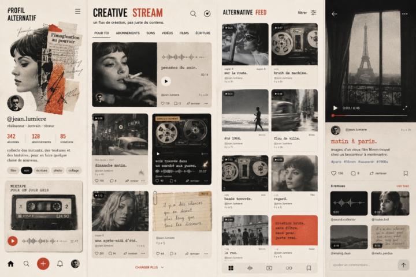Switch to the Abonnements tab

[x=128, y=33]
